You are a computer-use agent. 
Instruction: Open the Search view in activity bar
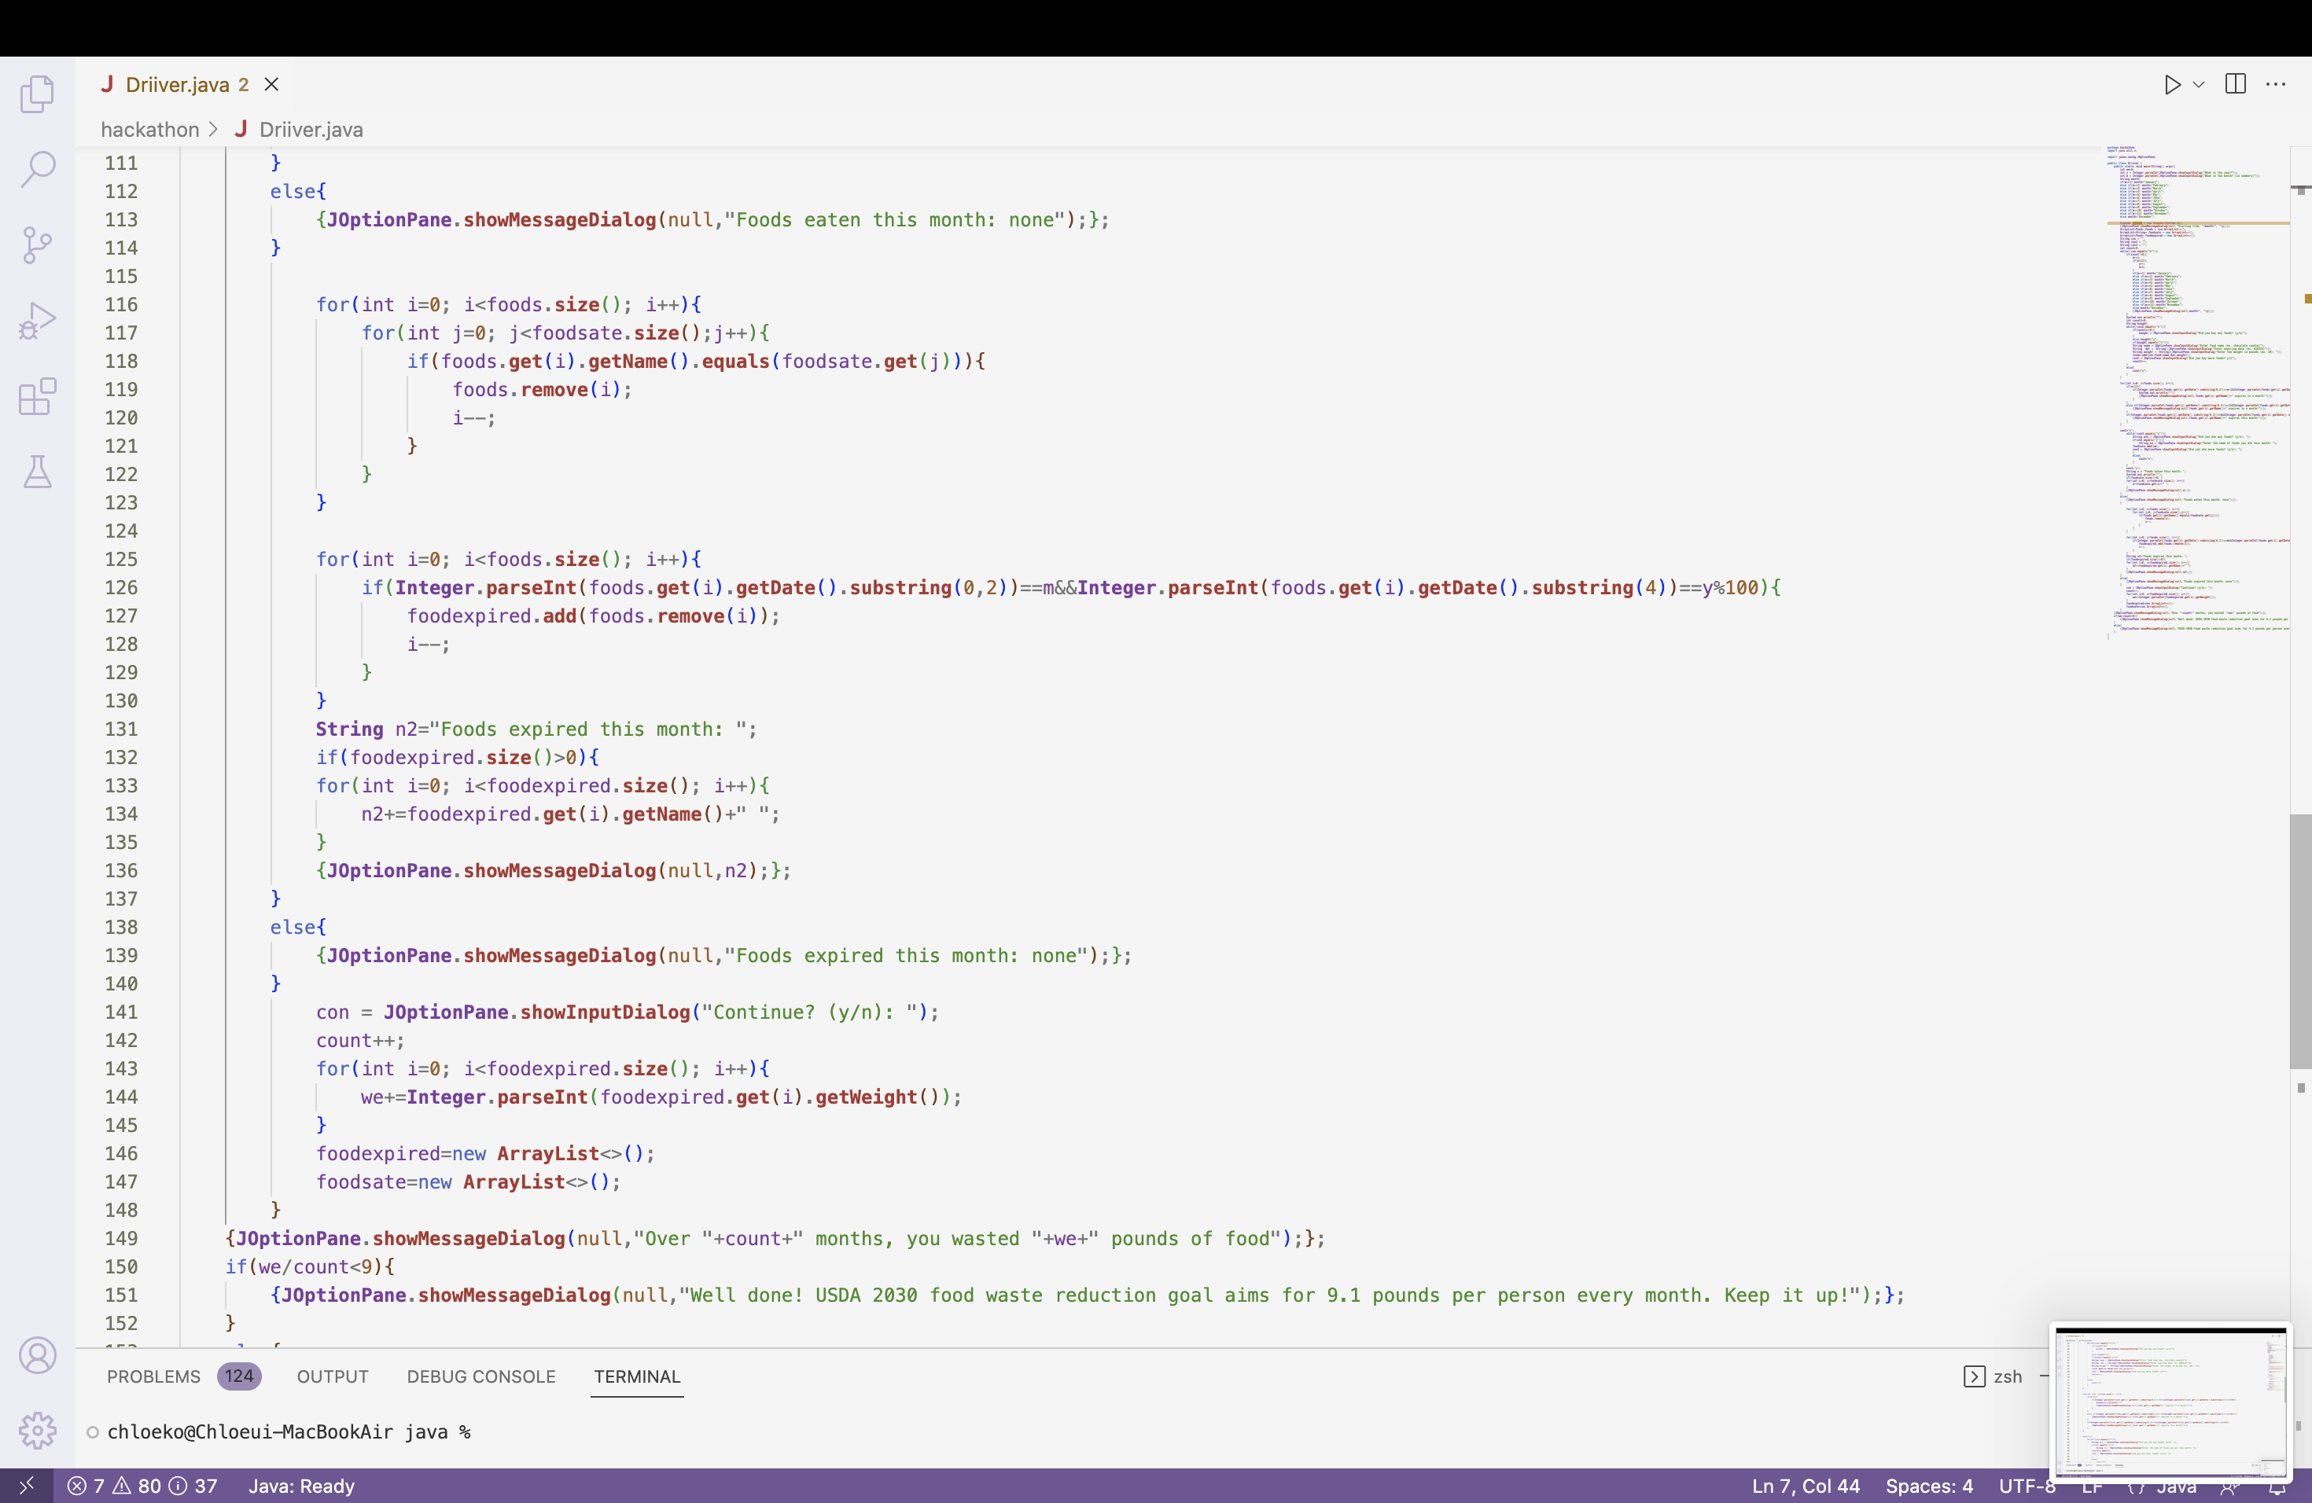[x=37, y=169]
